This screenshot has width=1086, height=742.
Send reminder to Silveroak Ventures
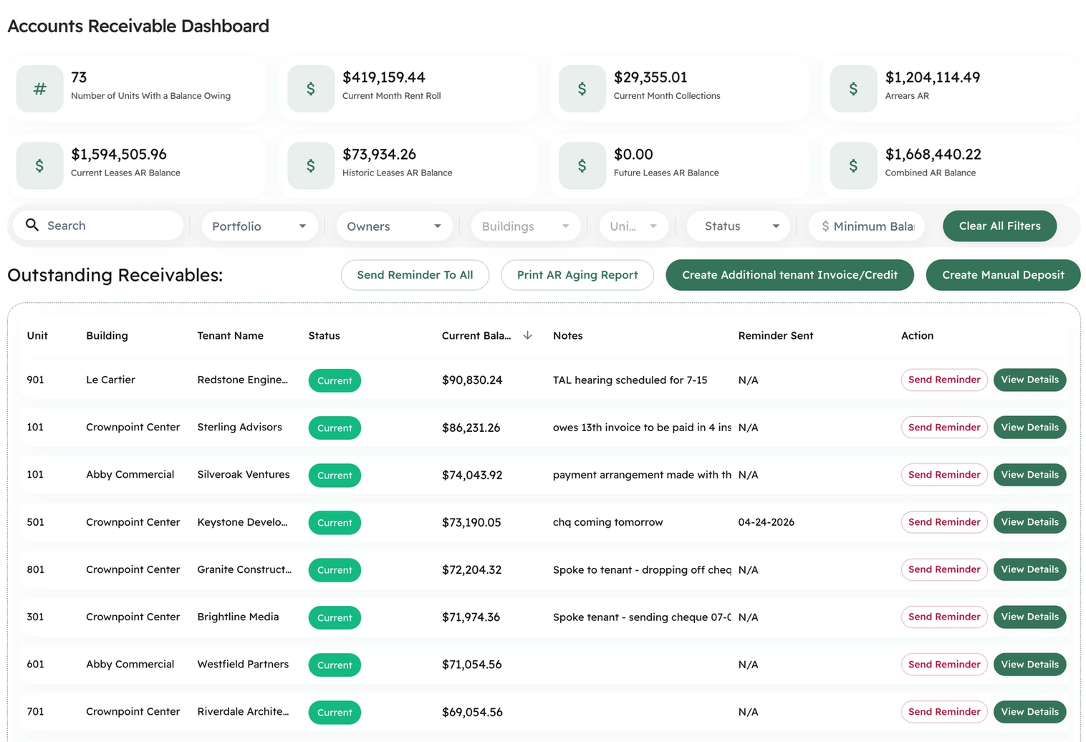click(944, 475)
